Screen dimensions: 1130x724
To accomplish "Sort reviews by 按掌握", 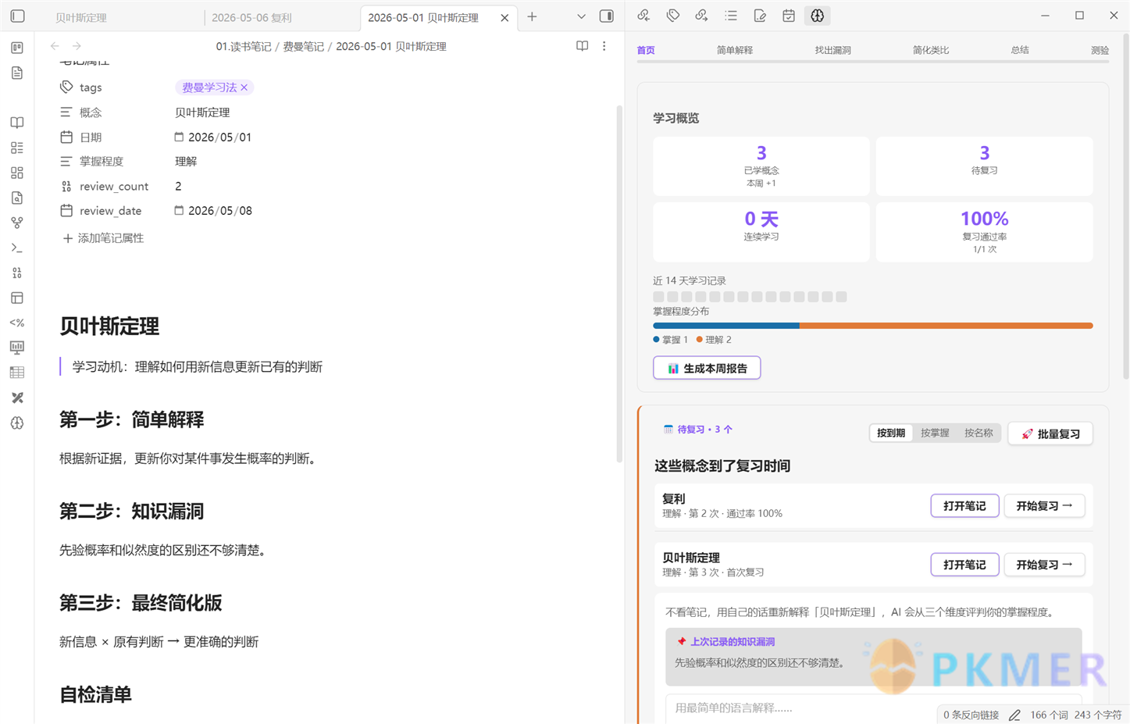I will (935, 433).
